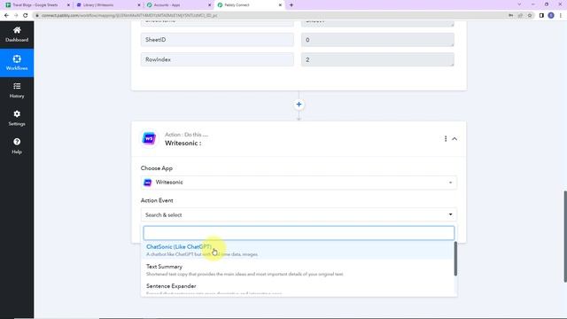Reload the current page
Image resolution: width=567 pixels, height=319 pixels.
[x=26, y=16]
